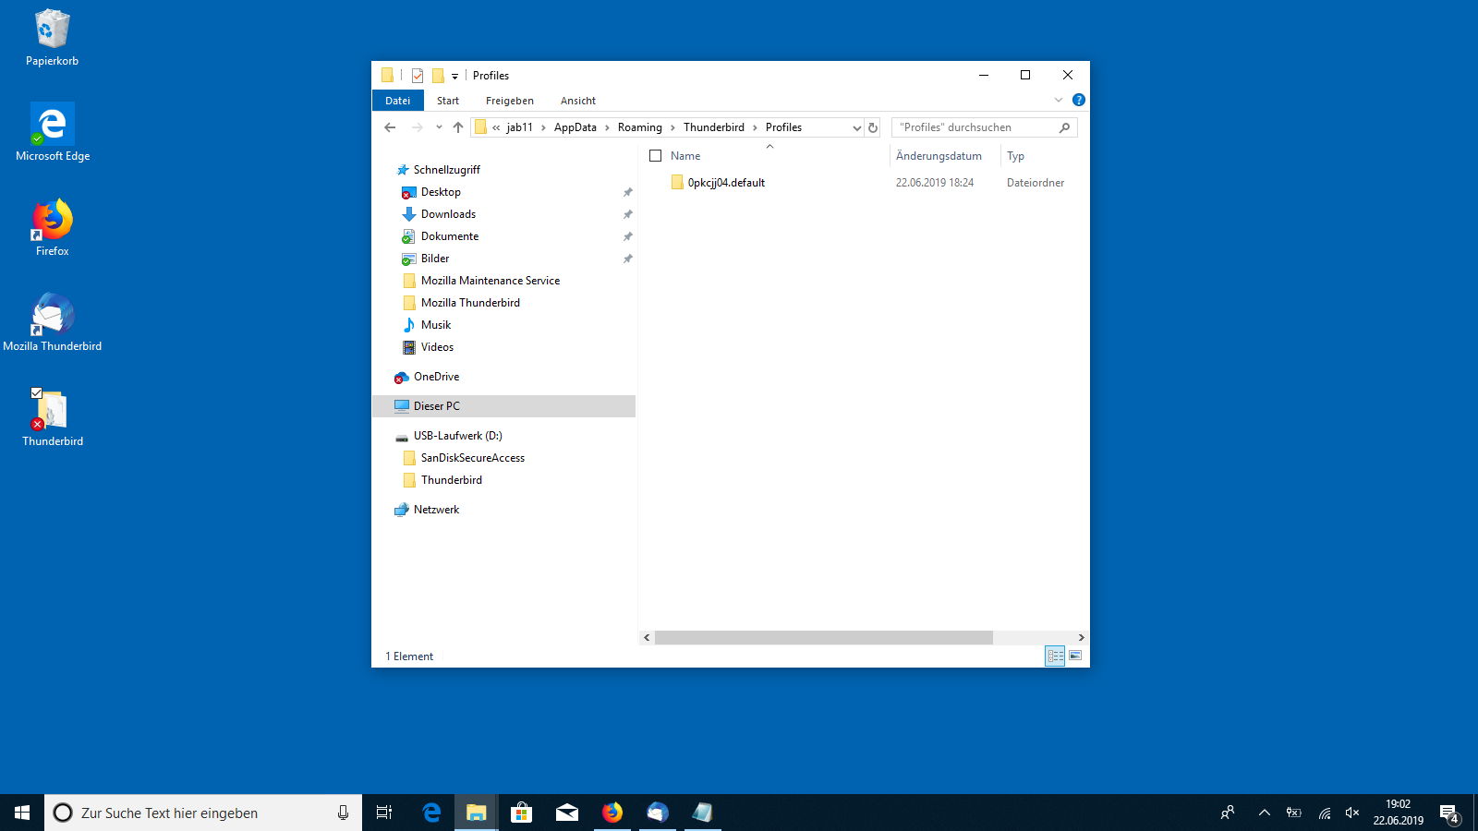The image size is (1478, 831).
Task: Open recent locations dropdown arrow
Action: pos(439,127)
